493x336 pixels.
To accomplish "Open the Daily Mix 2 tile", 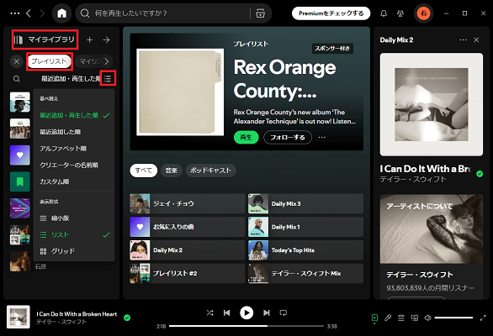I will pyautogui.click(x=187, y=250).
